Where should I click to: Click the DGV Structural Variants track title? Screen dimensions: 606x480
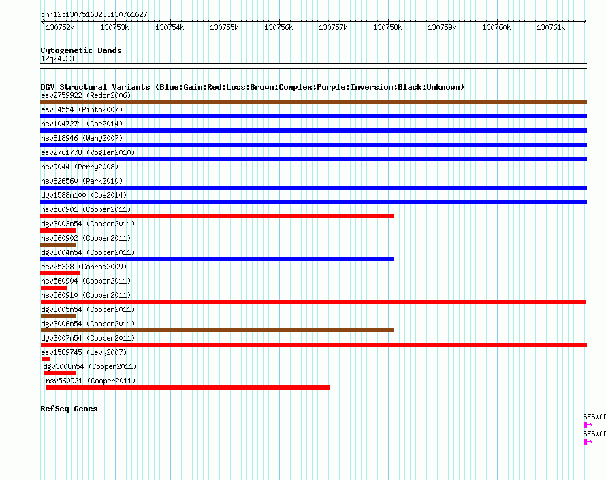[x=252, y=87]
